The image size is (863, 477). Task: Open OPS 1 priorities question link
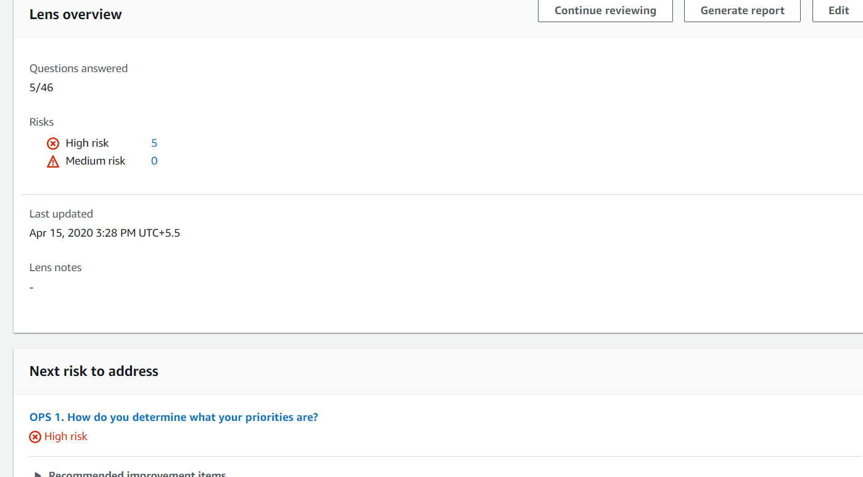click(174, 417)
